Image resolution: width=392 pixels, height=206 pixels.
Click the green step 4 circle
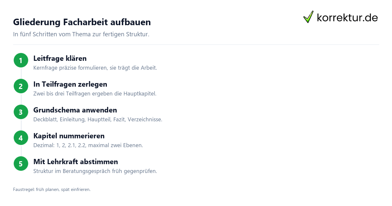pyautogui.click(x=21, y=138)
